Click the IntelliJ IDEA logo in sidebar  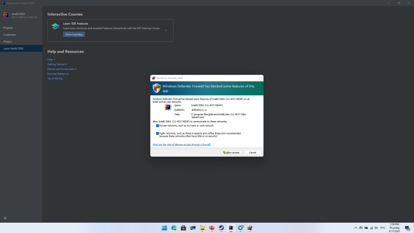(x=6, y=15)
